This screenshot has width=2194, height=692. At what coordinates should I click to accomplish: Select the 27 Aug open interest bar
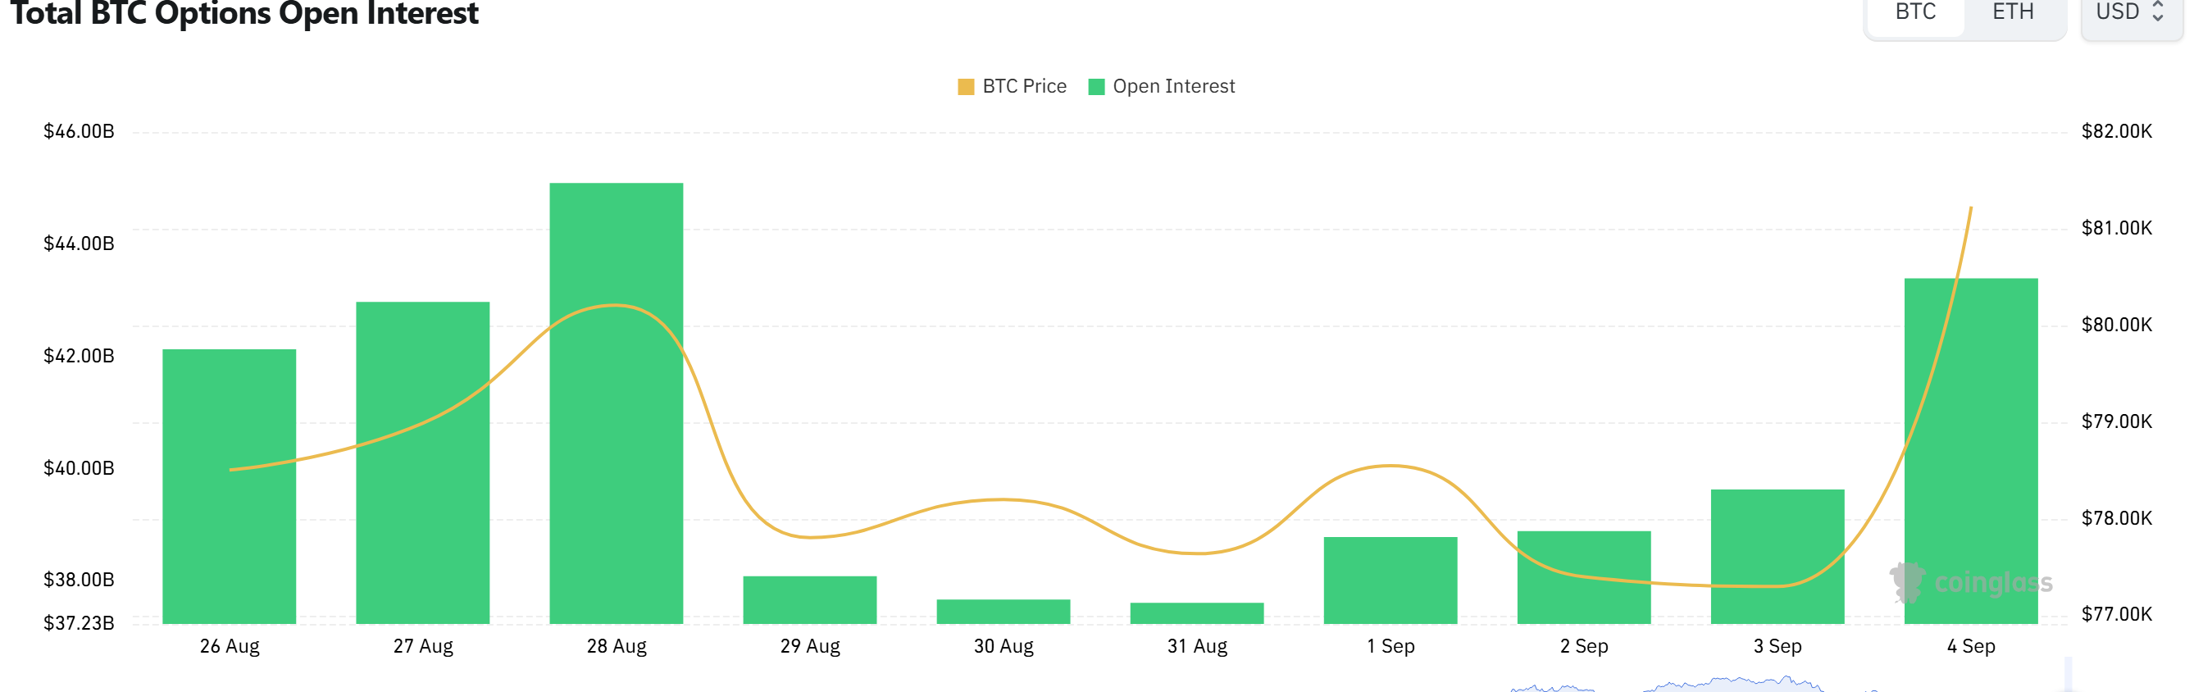point(422,462)
